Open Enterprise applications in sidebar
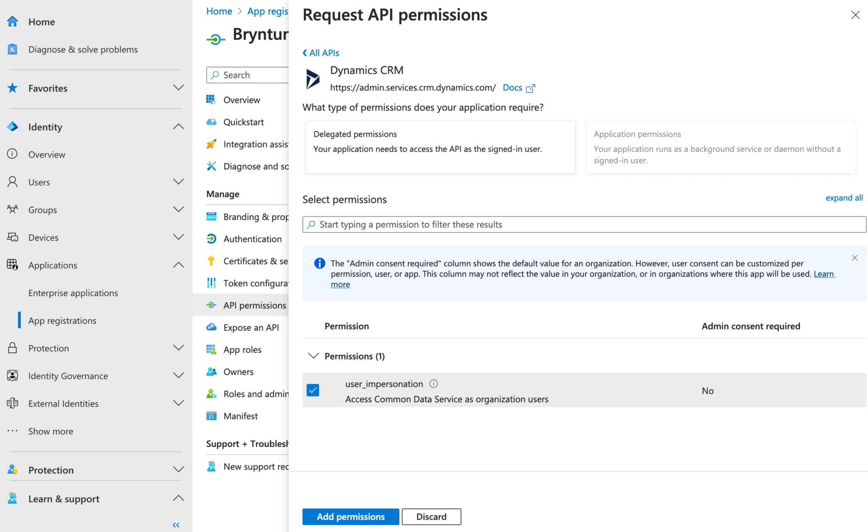Image resolution: width=868 pixels, height=532 pixels. (x=73, y=293)
